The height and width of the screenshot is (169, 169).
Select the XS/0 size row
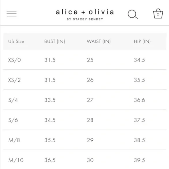click(85, 60)
